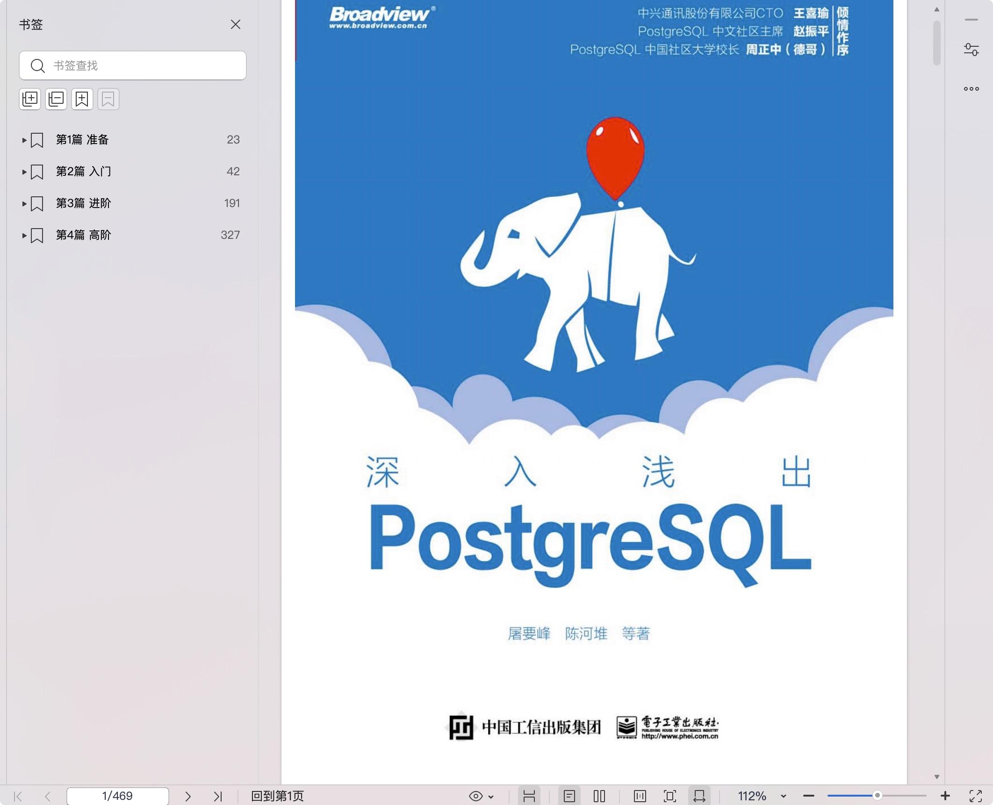Close the 书签 bookmarks panel
Image resolution: width=993 pixels, height=805 pixels.
point(236,24)
